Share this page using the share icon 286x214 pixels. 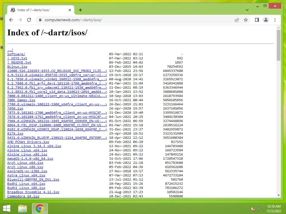coord(237,20)
